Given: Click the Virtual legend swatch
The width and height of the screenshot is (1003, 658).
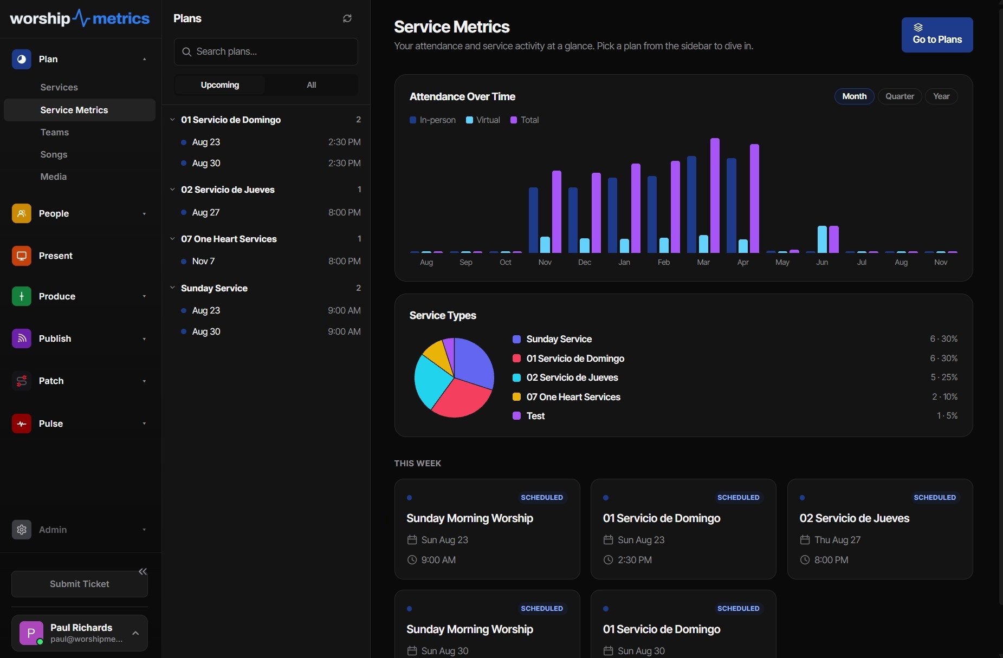Looking at the screenshot, I should (469, 120).
